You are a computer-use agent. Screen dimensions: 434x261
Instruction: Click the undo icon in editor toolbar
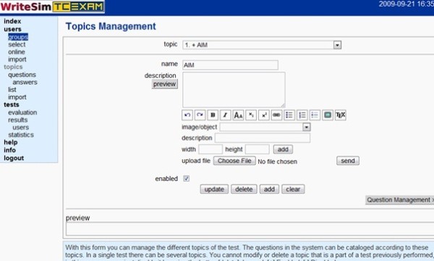point(187,115)
